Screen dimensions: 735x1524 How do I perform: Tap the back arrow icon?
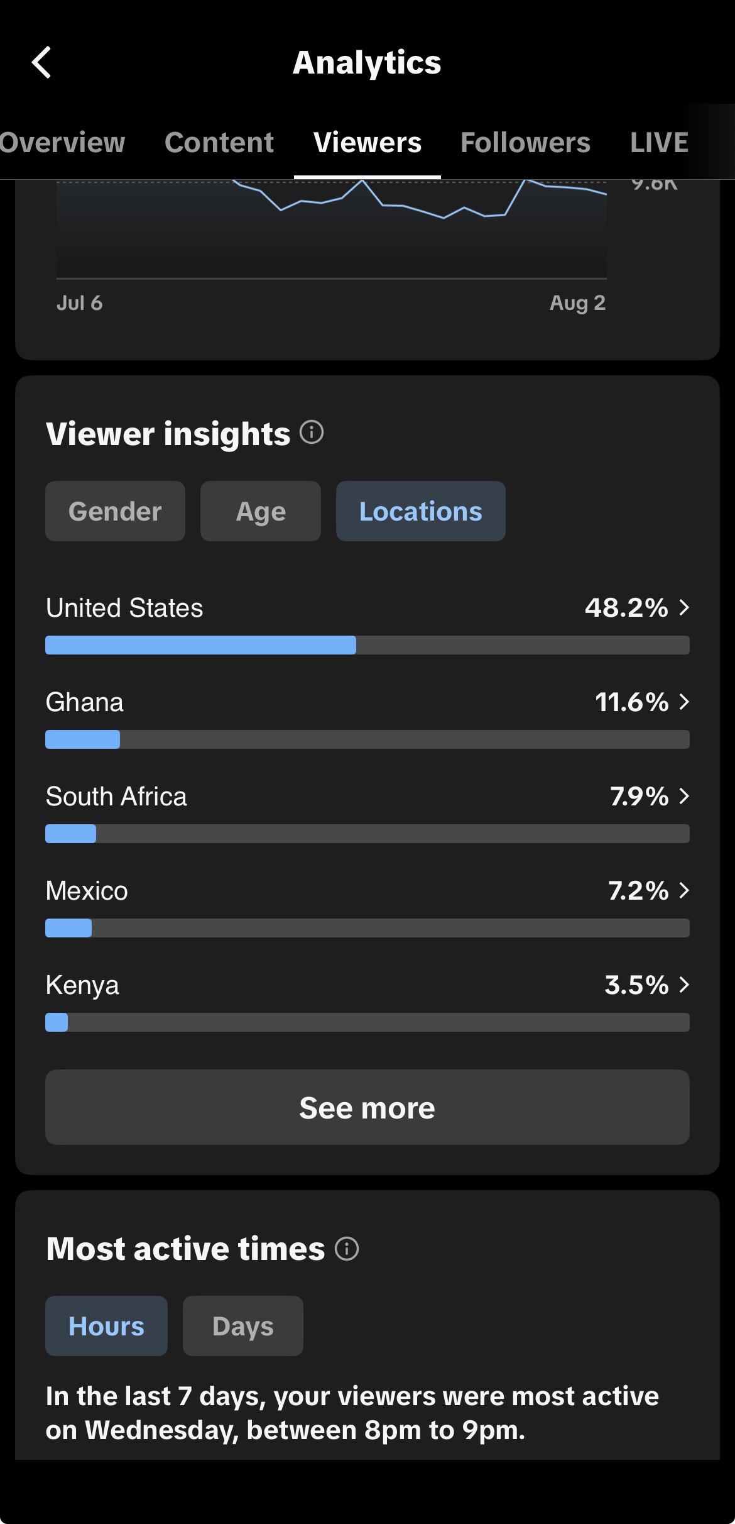[41, 63]
